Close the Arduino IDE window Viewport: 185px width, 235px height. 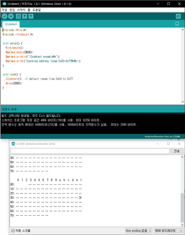179,4
